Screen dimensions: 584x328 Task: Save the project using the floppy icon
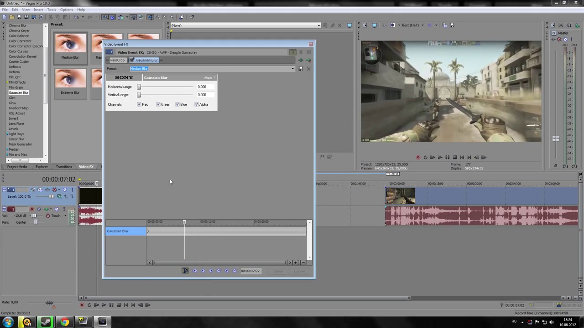click(19, 17)
